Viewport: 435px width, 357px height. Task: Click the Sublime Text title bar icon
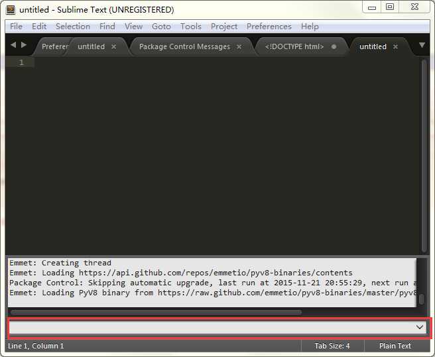(11, 10)
